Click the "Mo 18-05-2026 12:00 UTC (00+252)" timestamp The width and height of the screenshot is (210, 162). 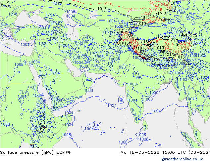click(x=165, y=152)
